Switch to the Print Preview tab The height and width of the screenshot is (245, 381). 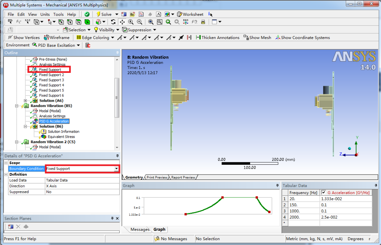click(157, 177)
